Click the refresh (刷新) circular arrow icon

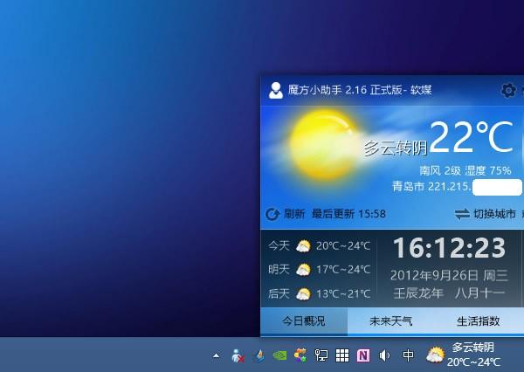pyautogui.click(x=272, y=214)
